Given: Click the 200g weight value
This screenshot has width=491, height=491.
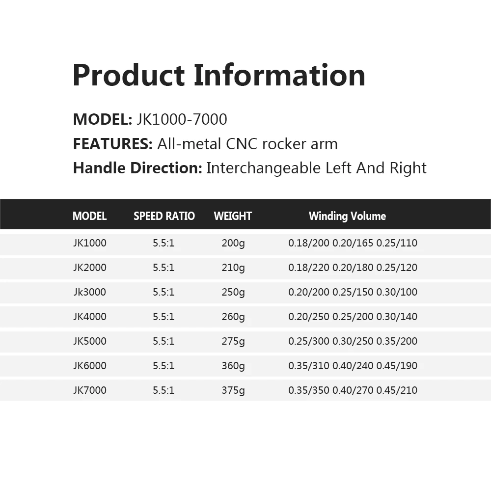Looking at the screenshot, I should click(x=233, y=244).
